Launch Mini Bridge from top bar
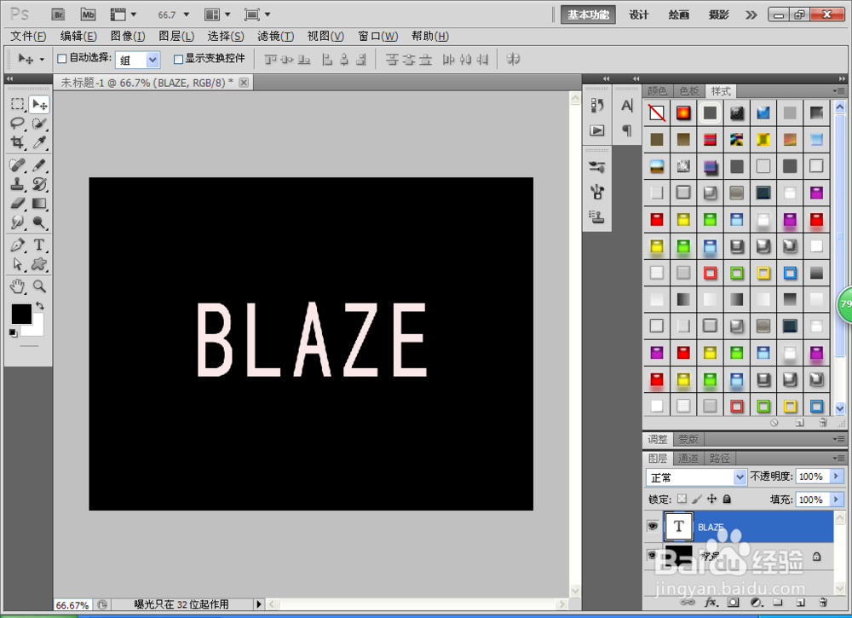This screenshot has height=618, width=852. pyautogui.click(x=88, y=14)
